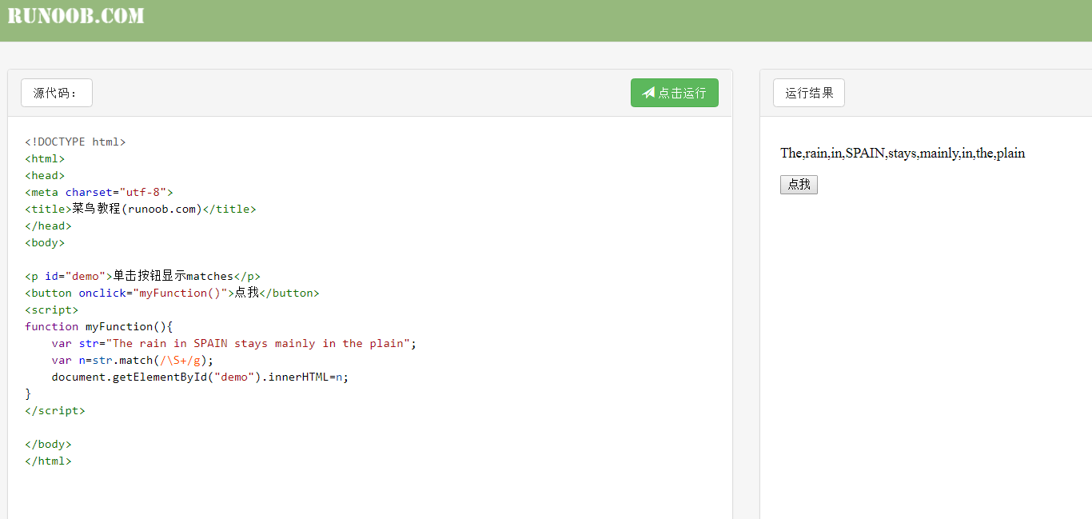Viewport: 1092px width, 519px height.
Task: Click the function myFunction() declaration line
Action: (x=98, y=326)
